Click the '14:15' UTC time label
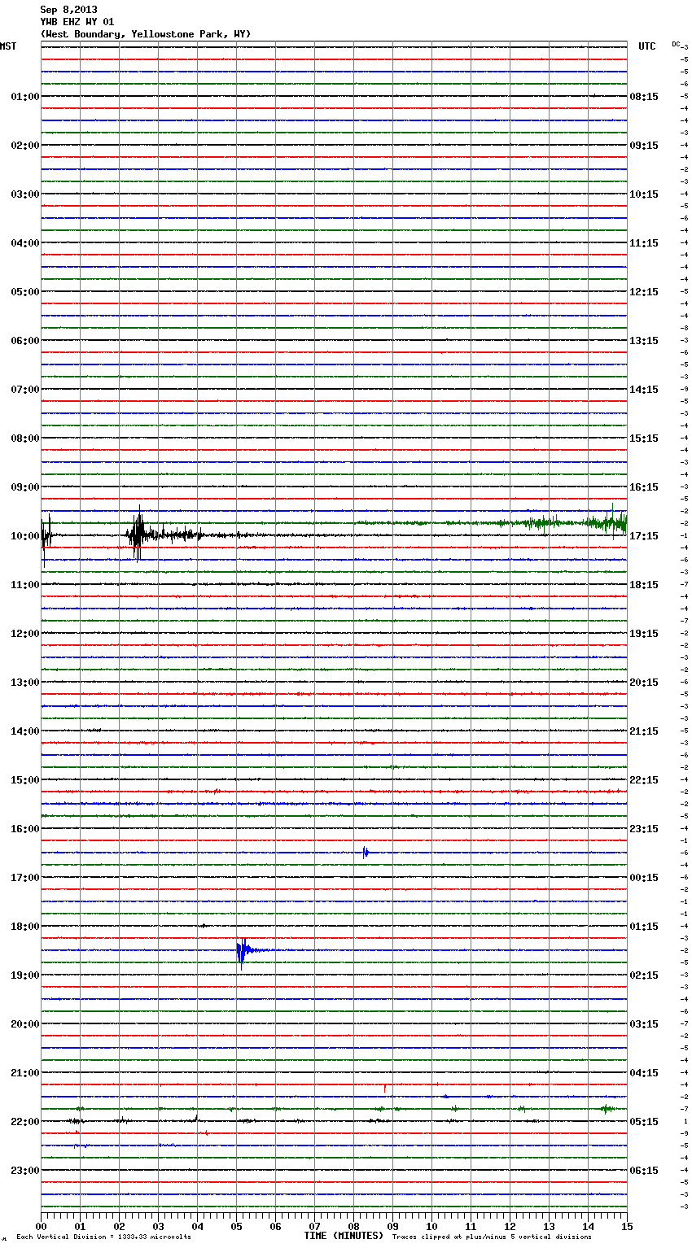 tap(644, 390)
